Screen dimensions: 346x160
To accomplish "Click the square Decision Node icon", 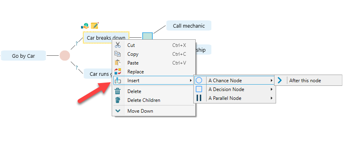I will [199, 89].
